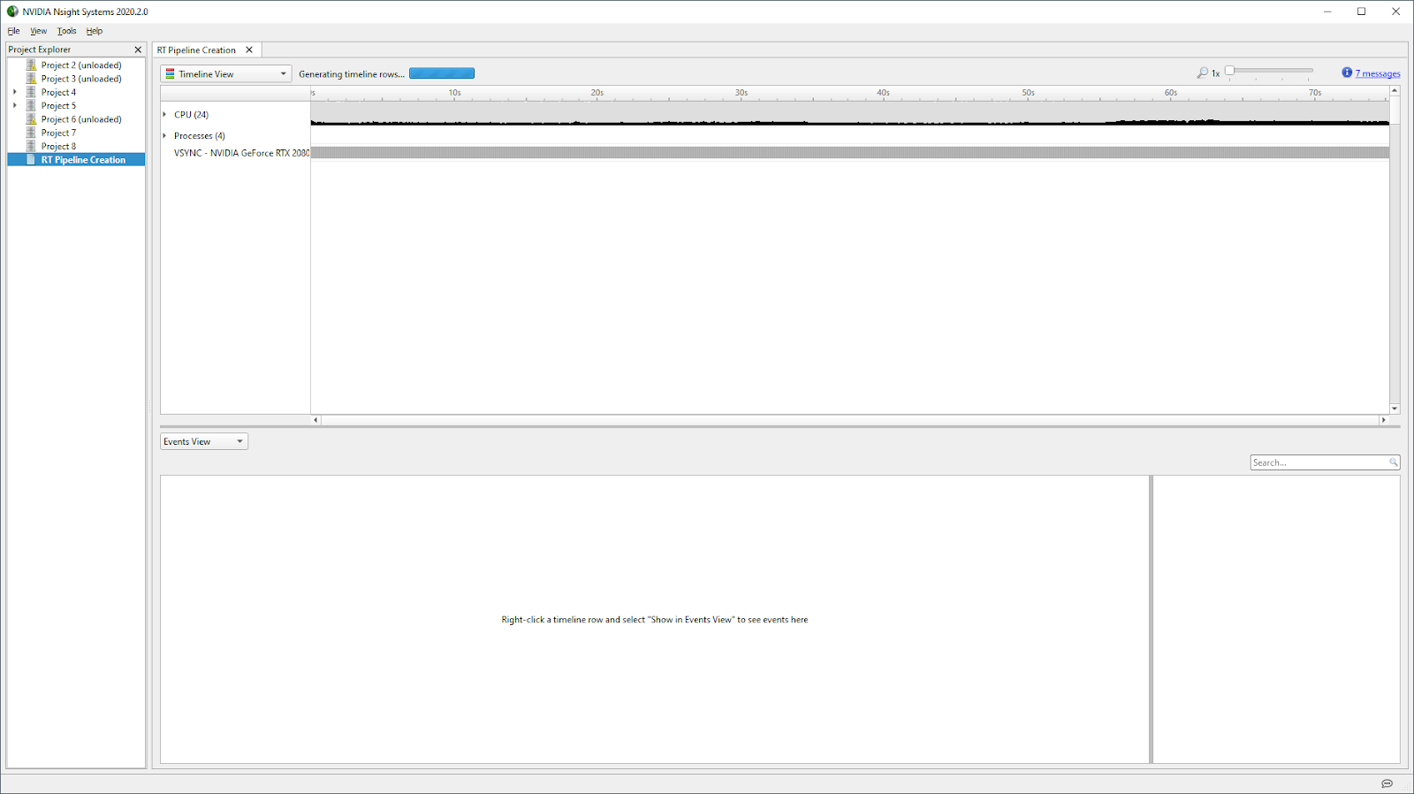The image size is (1414, 794).
Task: Click the Project 2 (unloaded) report icon
Action: 31,65
